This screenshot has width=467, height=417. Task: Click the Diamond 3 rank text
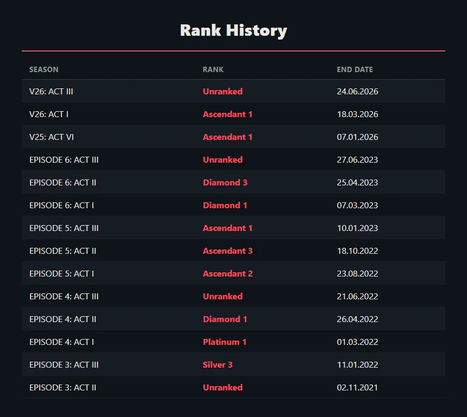pyautogui.click(x=225, y=183)
